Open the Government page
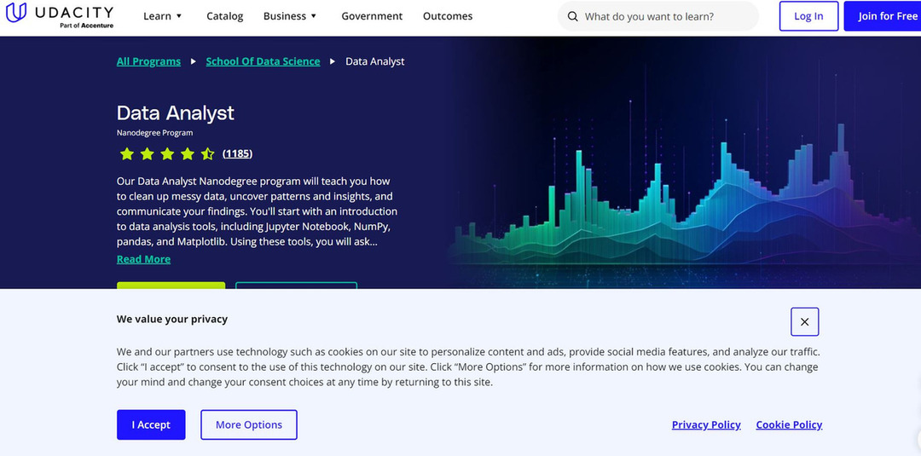Viewport: 921px width, 456px height. (x=372, y=16)
